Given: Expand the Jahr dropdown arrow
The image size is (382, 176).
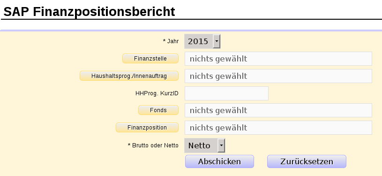Looking at the screenshot, I should [217, 41].
